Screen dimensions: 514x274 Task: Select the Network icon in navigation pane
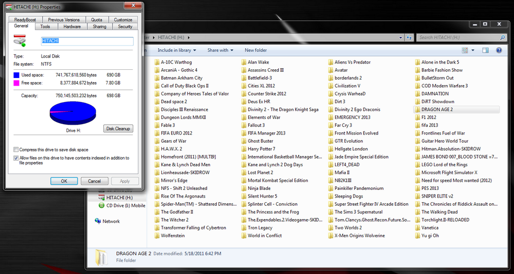[98, 221]
